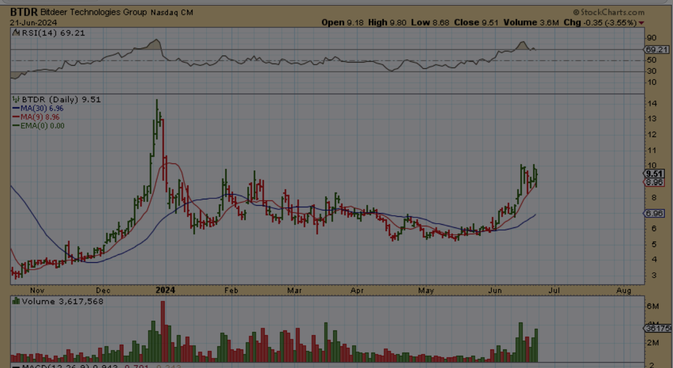Click the Volume 3,617,568 panel label
This screenshot has height=368, width=673.
[62, 301]
